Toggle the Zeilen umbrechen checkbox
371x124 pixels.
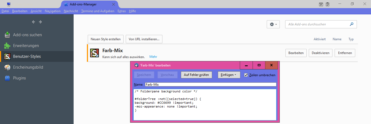(x=246, y=75)
